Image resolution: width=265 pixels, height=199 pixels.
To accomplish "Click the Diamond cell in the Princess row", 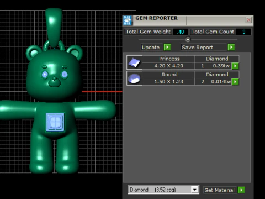I will pyautogui.click(x=217, y=59).
